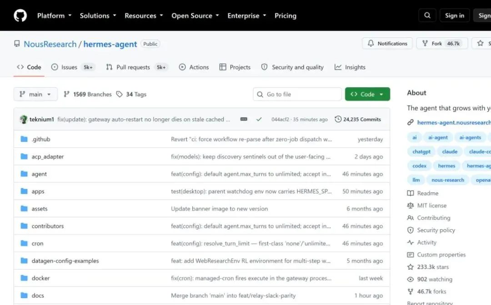Open the Security and quality tab
This screenshot has height=305, width=491.
pyautogui.click(x=292, y=67)
